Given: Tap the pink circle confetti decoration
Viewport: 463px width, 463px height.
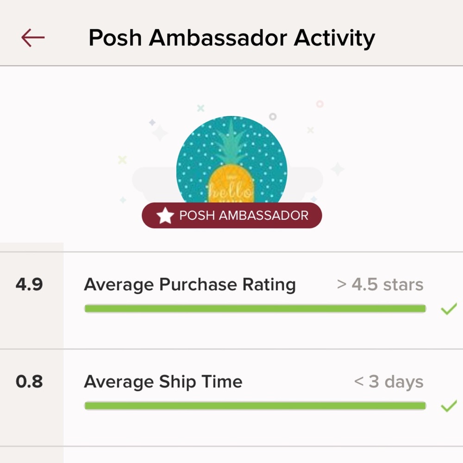Looking at the screenshot, I should click(x=319, y=104).
